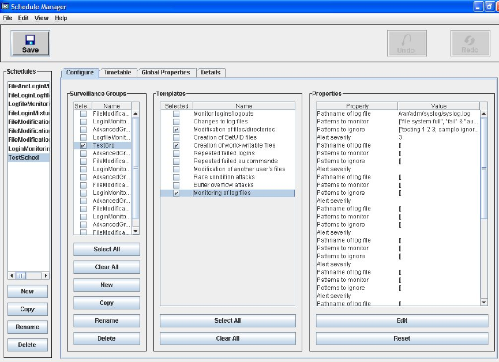This screenshot has width=499, height=362.
Task: Uncheck Creation of world-writable files template
Action: coord(177,146)
